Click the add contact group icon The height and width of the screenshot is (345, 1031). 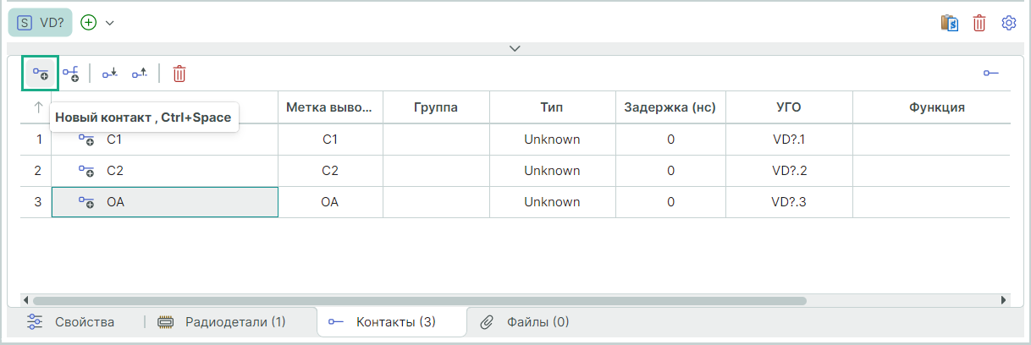(x=71, y=74)
